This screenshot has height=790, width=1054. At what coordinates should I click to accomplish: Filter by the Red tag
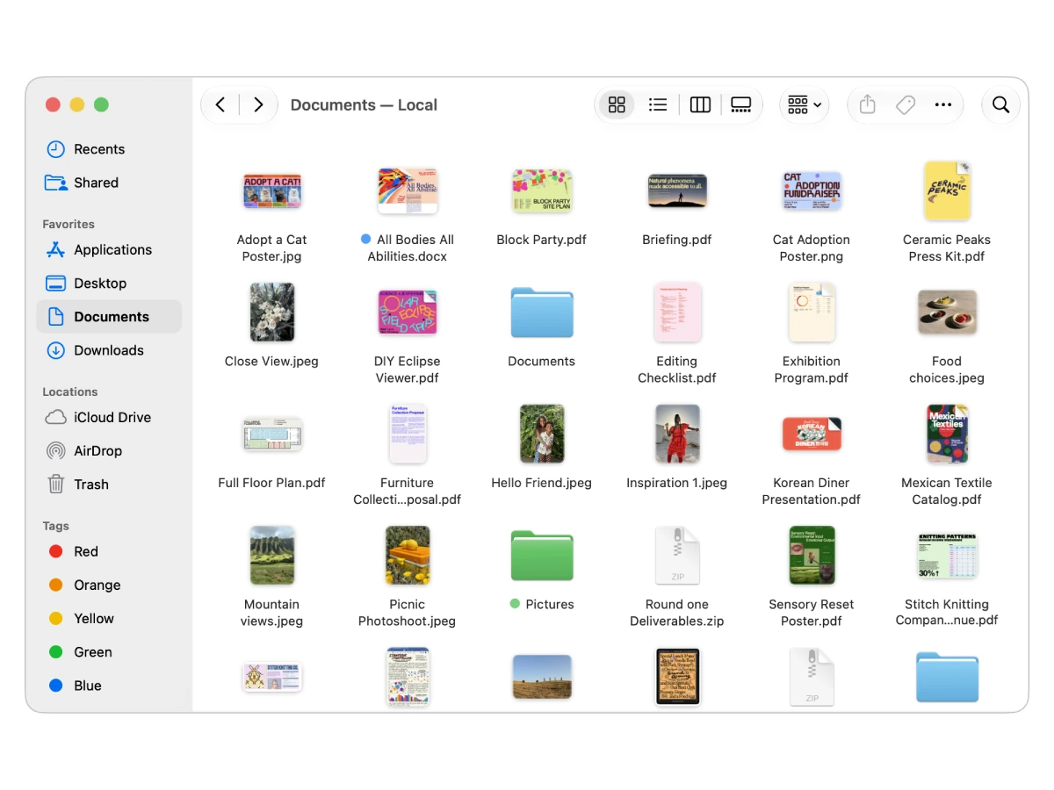109,552
